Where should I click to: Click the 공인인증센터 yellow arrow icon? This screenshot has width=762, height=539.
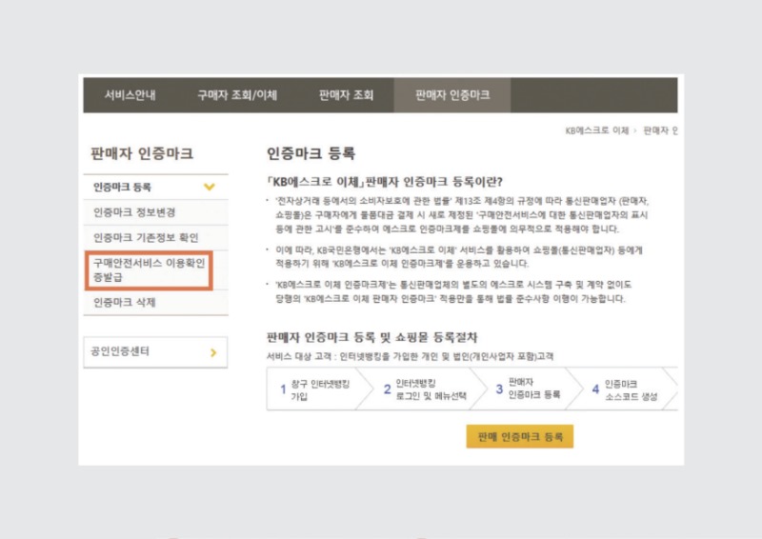[213, 353]
